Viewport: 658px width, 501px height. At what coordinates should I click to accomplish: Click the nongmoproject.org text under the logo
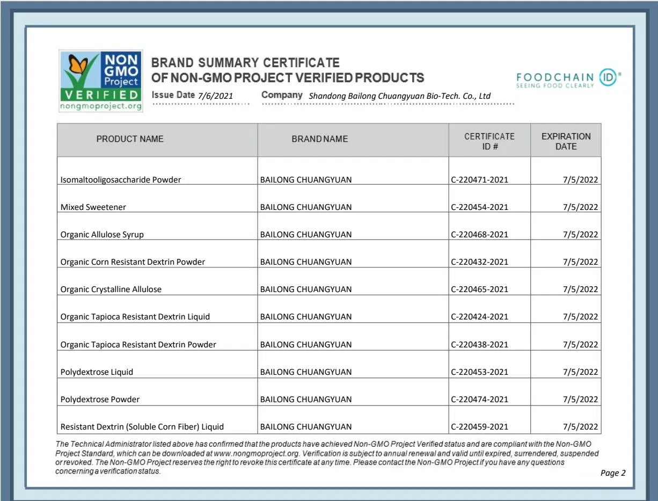coord(101,106)
